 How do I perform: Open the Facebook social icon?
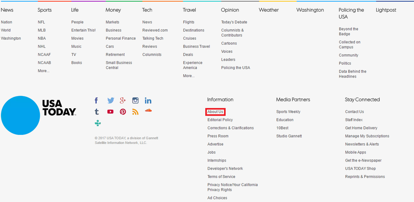(96, 100)
